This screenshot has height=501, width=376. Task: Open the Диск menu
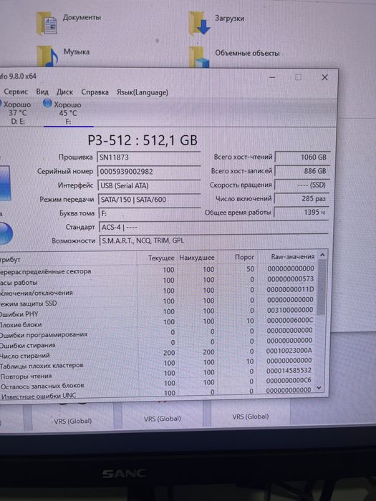64,92
